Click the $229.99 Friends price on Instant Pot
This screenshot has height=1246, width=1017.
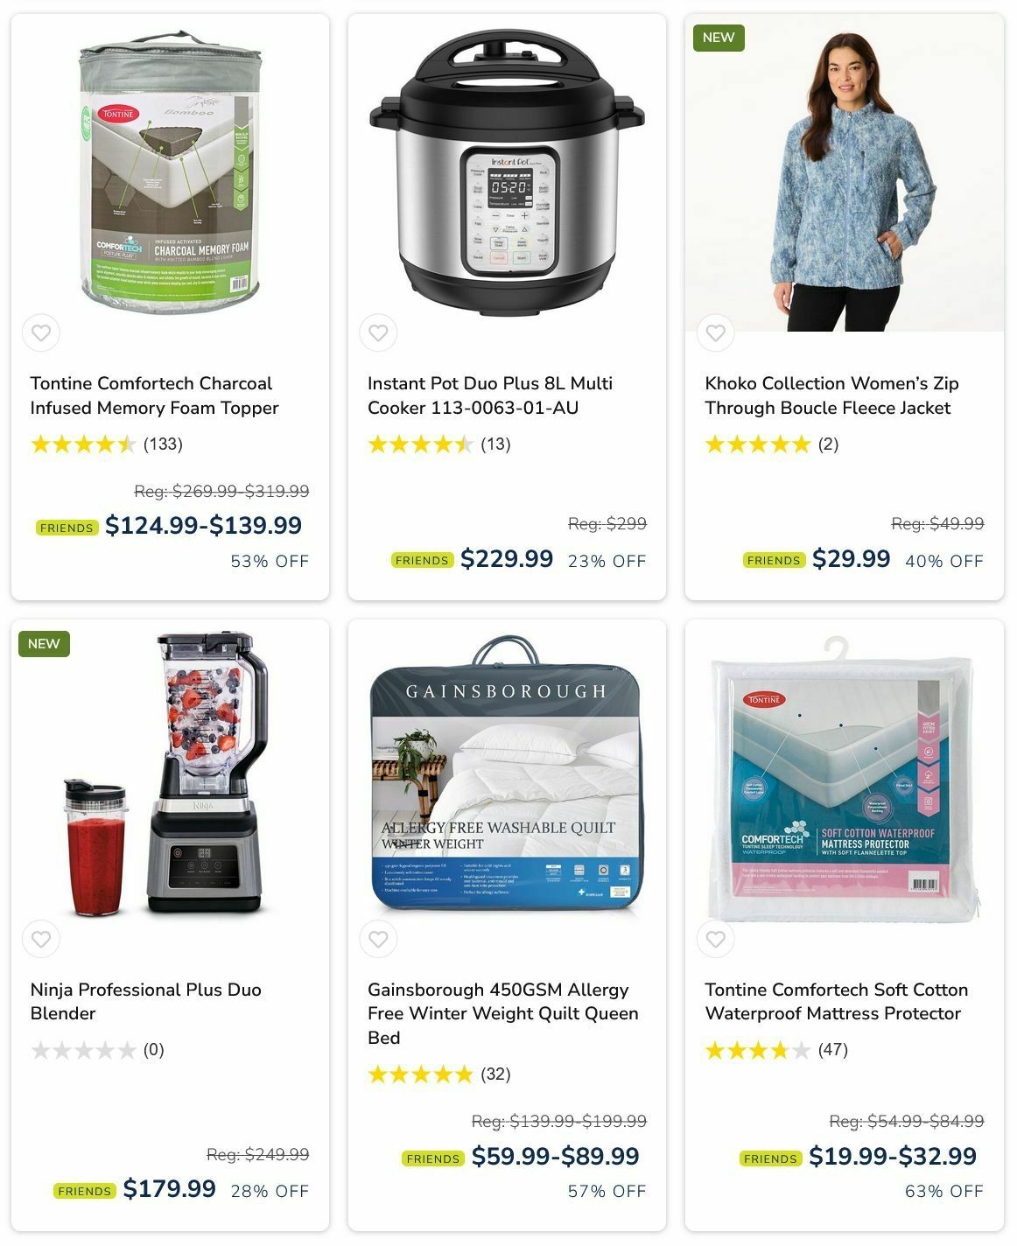tap(507, 558)
